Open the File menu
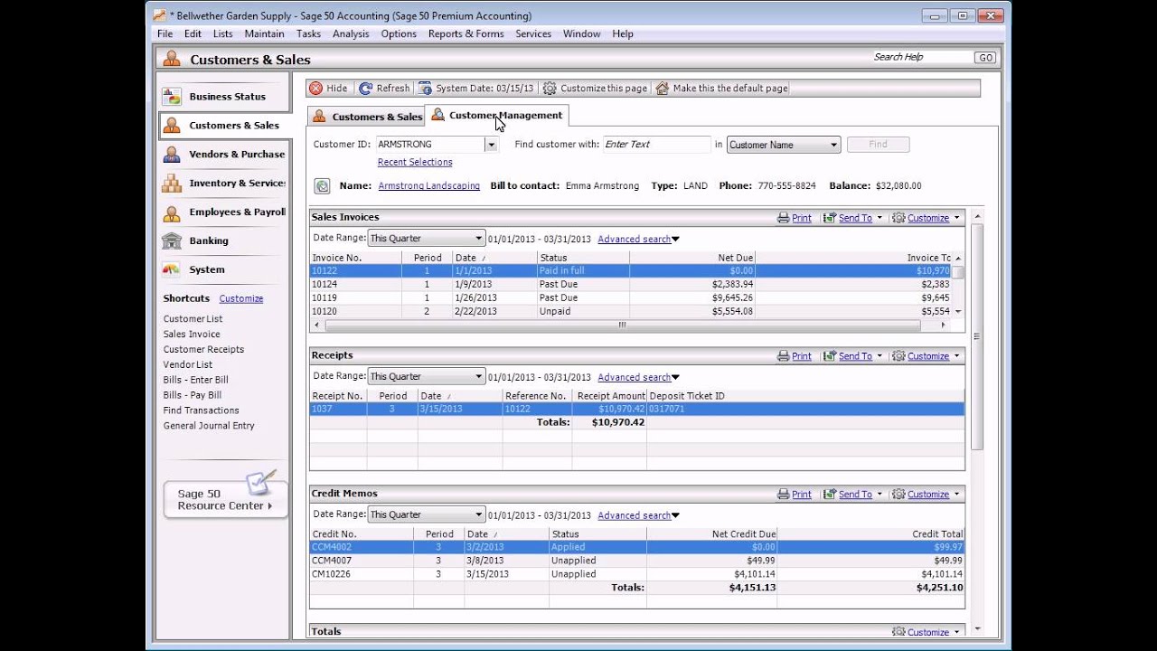Screen dimensions: 1157x651 click(165, 34)
